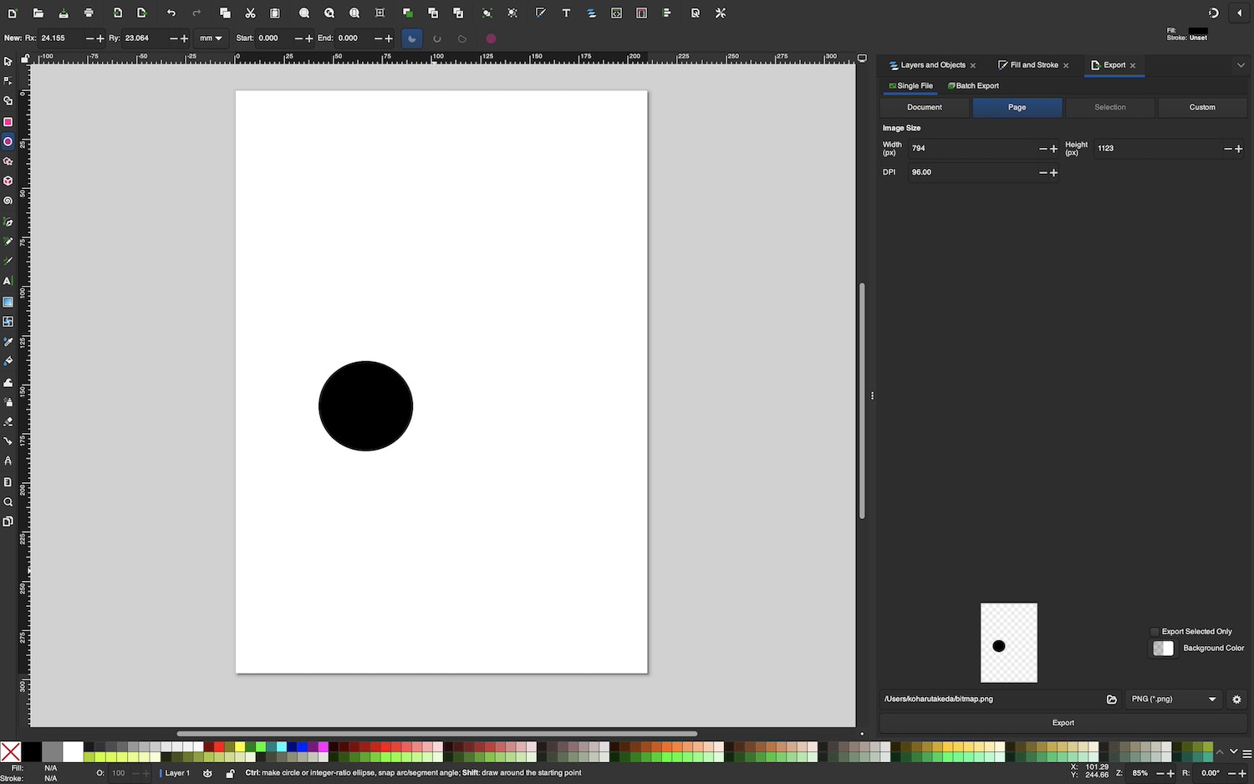Screen dimensions: 1254x784
Task: Switch ellipse to arc mode
Action: pyautogui.click(x=437, y=38)
